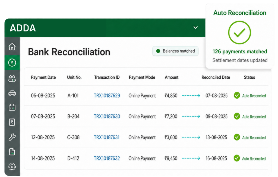Click the Balances matched status badge
This screenshot has height=177, width=278.
(x=175, y=51)
